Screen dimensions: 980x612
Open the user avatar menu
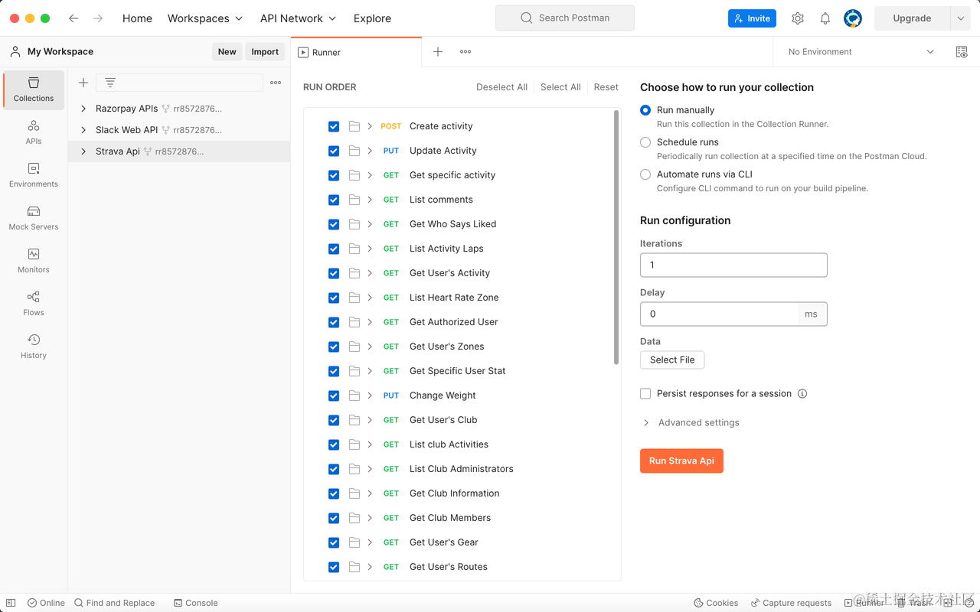click(x=853, y=18)
